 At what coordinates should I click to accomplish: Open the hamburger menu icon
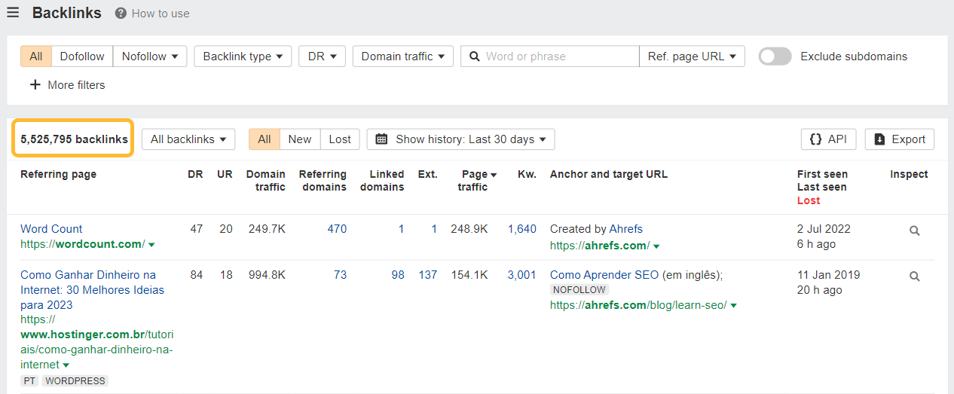tap(13, 13)
